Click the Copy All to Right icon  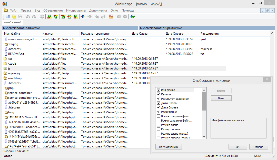tap(119, 17)
